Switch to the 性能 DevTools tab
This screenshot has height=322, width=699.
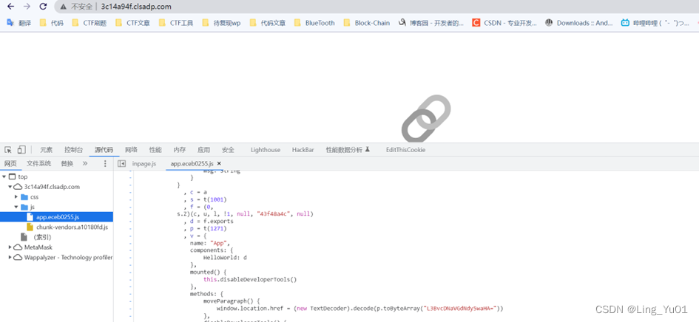[155, 150]
